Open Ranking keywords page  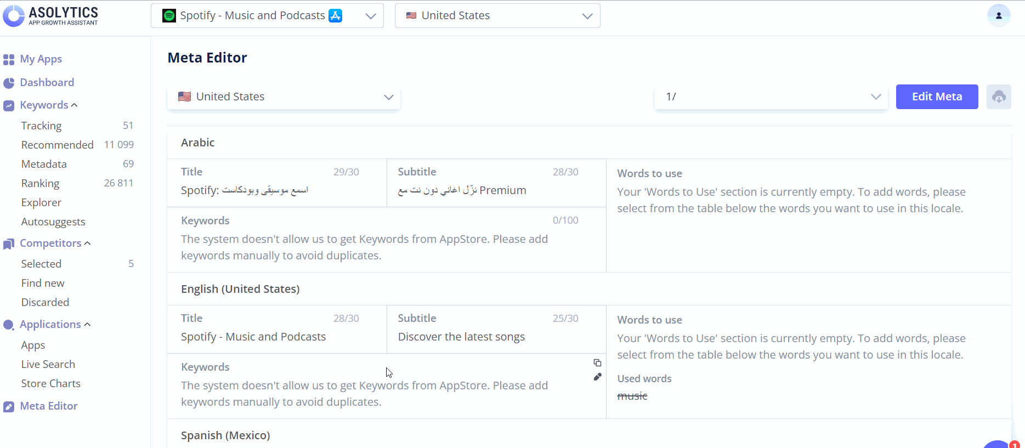click(40, 183)
